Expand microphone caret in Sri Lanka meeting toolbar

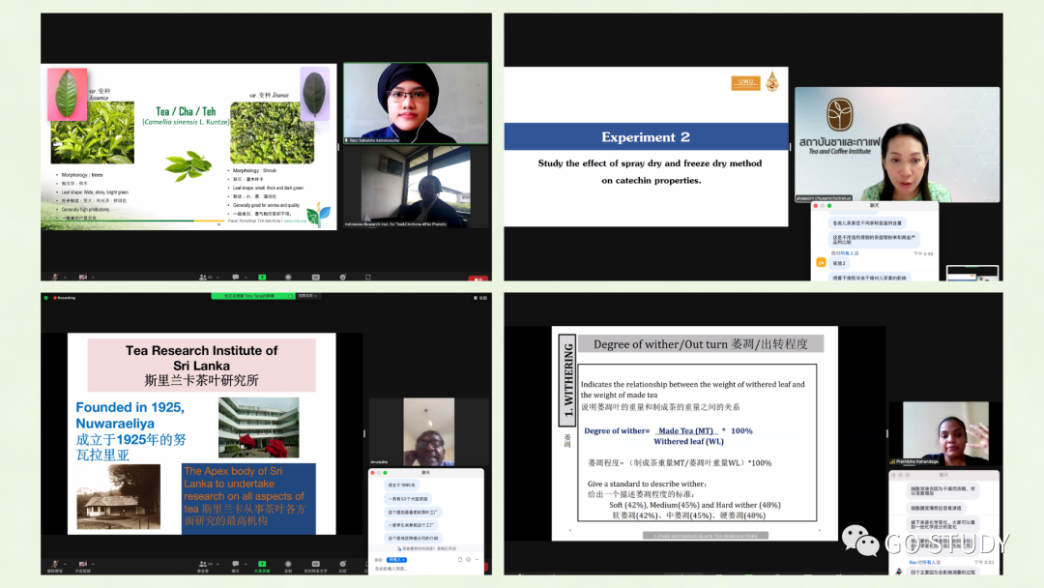(x=66, y=564)
